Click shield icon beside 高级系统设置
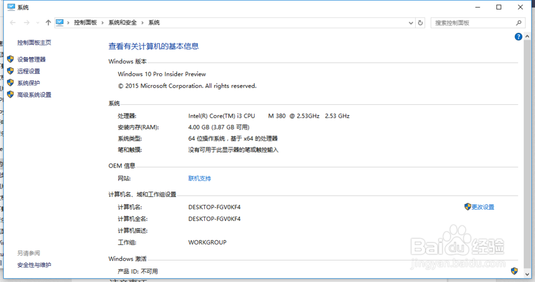The height and width of the screenshot is (282, 535). [x=11, y=94]
